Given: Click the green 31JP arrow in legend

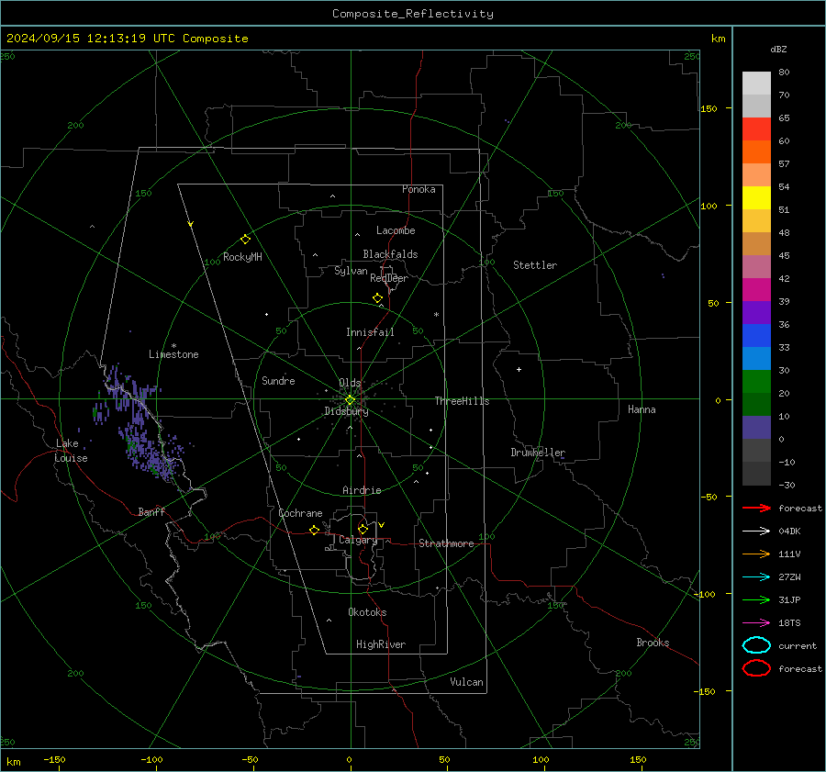Looking at the screenshot, I should coord(756,599).
